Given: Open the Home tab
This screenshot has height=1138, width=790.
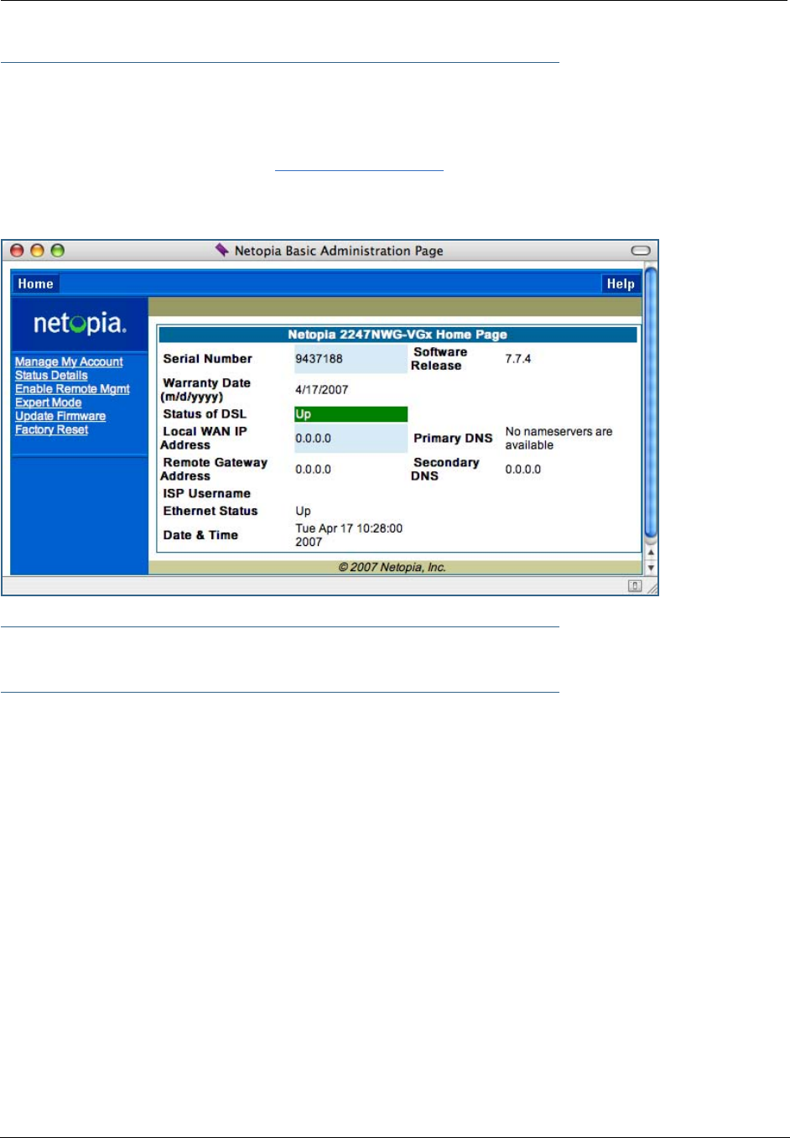Looking at the screenshot, I should point(35,284).
